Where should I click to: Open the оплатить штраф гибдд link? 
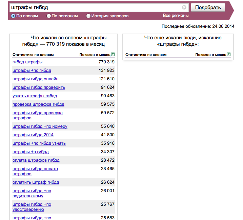(36, 182)
